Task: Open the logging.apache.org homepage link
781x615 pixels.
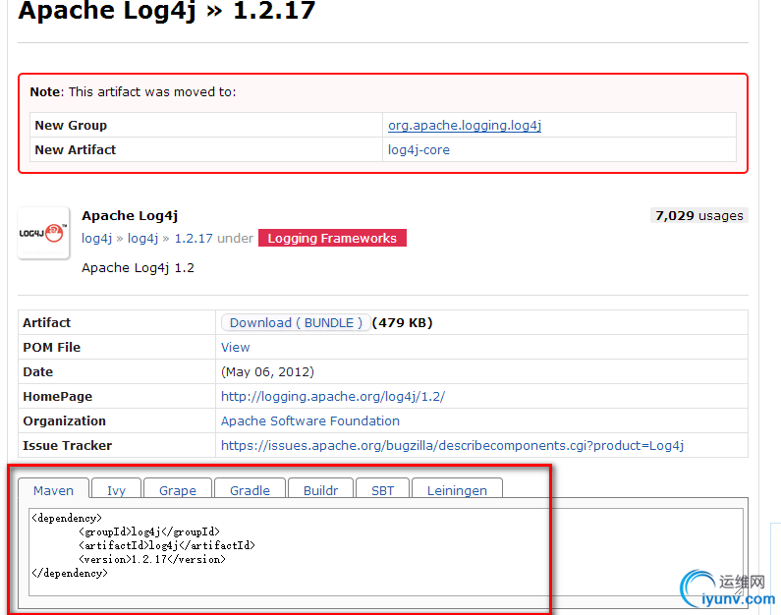Action: pos(333,396)
